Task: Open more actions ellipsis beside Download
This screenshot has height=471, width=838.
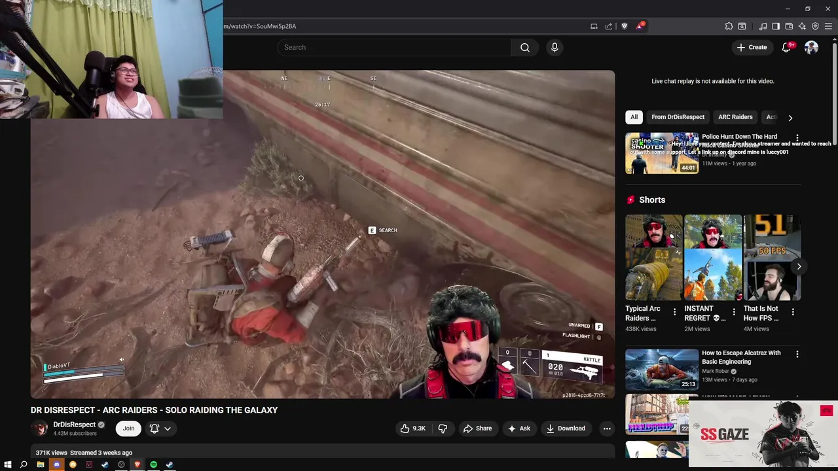Action: (x=607, y=428)
